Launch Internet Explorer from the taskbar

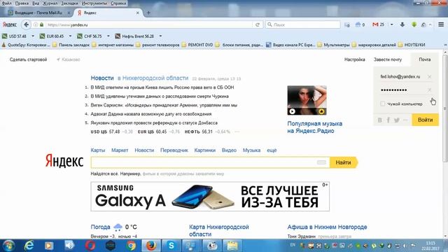[x=29, y=246]
